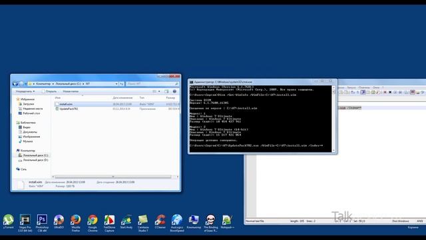Open Mozilla Firefox desktop shortcut
The image size is (426, 240).
coord(75,223)
